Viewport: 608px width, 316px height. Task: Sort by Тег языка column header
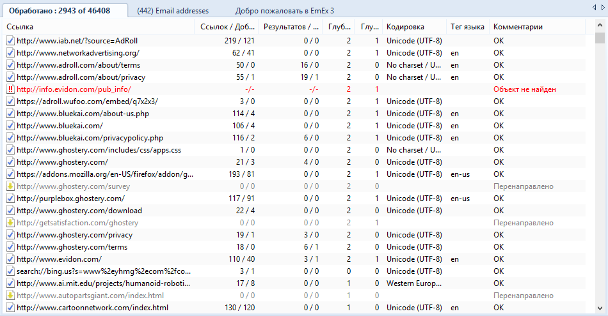pos(467,27)
